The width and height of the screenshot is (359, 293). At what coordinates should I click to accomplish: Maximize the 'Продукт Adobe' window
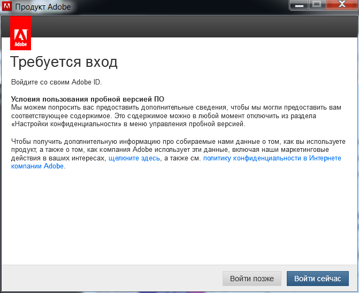click(x=317, y=5)
